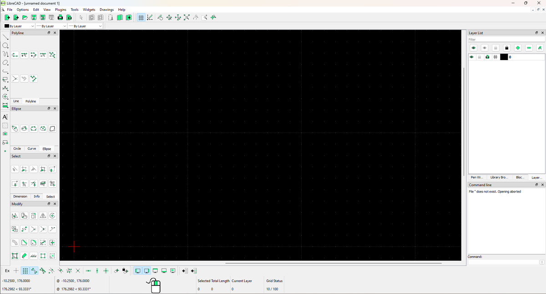The image size is (546, 294).
Task: Add a new layer with the green plus
Action: (518, 47)
